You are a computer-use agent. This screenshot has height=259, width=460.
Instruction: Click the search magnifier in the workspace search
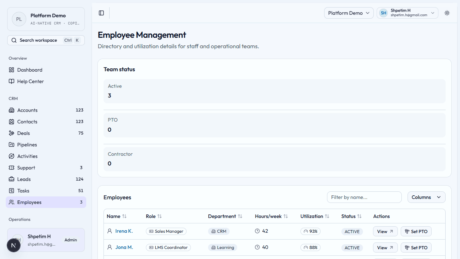[x=14, y=40]
